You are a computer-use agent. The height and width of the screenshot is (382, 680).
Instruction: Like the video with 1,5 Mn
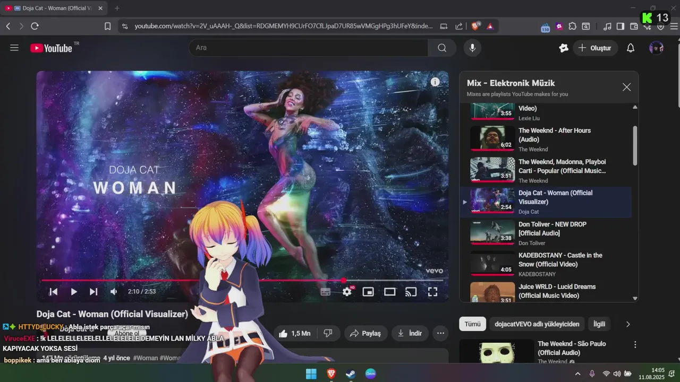pos(294,333)
